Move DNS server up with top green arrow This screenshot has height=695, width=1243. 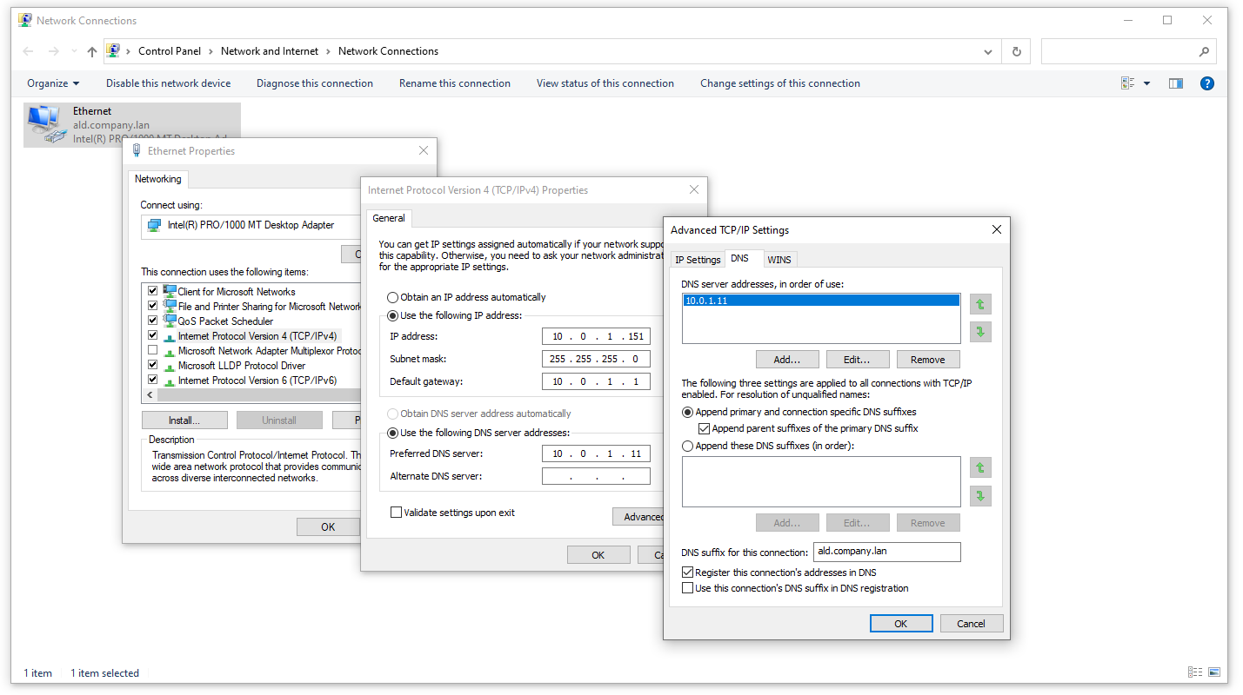[980, 304]
